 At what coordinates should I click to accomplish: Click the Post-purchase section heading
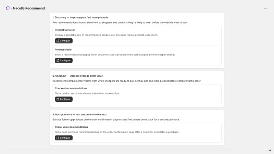click(79, 115)
